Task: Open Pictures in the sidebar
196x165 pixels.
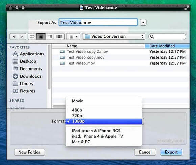Action: click(x=24, y=91)
